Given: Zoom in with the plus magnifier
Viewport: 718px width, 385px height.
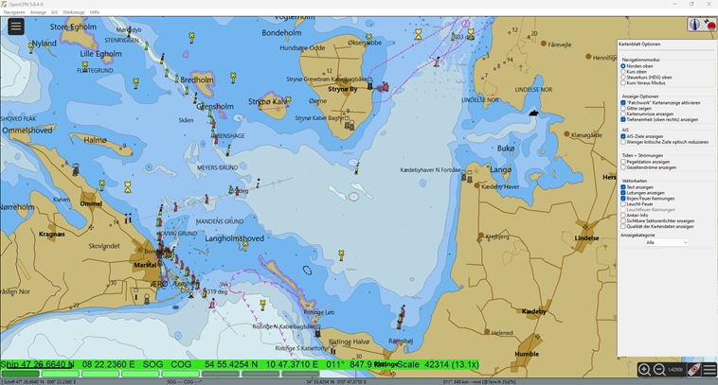Looking at the screenshot, I should (x=644, y=370).
